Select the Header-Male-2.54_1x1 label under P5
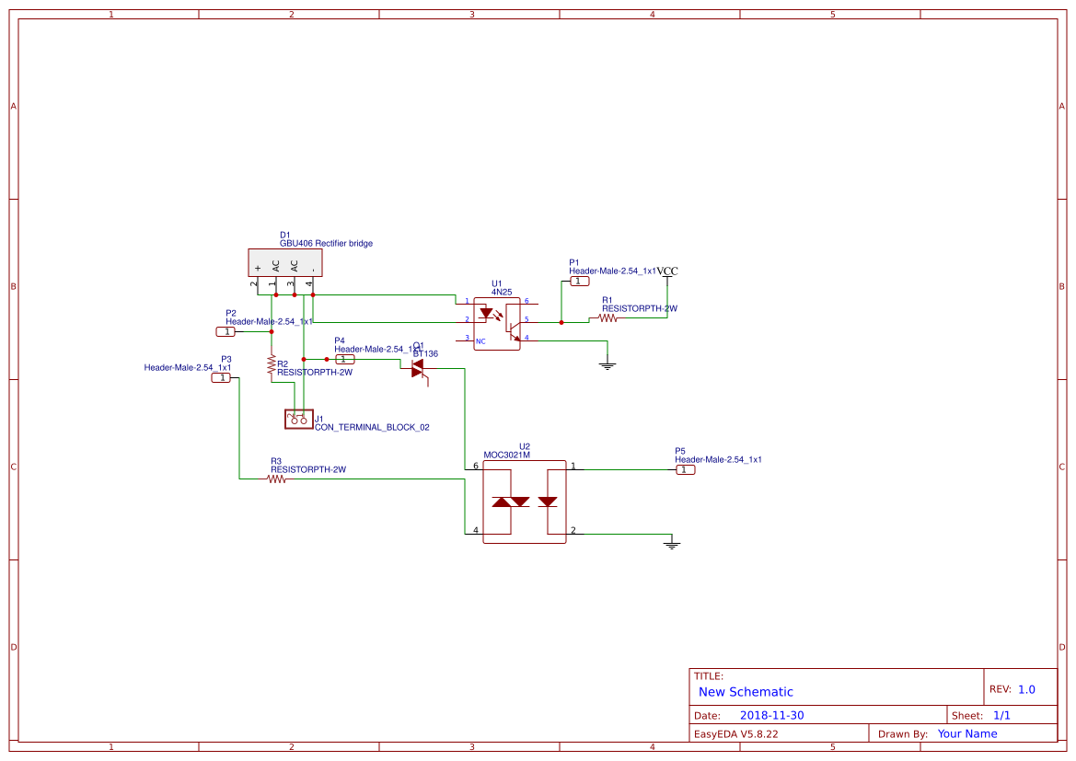The height and width of the screenshot is (761, 1076). [x=718, y=460]
